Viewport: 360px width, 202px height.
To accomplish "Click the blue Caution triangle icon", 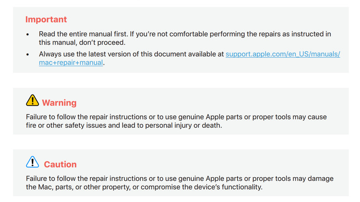I will [x=32, y=162].
